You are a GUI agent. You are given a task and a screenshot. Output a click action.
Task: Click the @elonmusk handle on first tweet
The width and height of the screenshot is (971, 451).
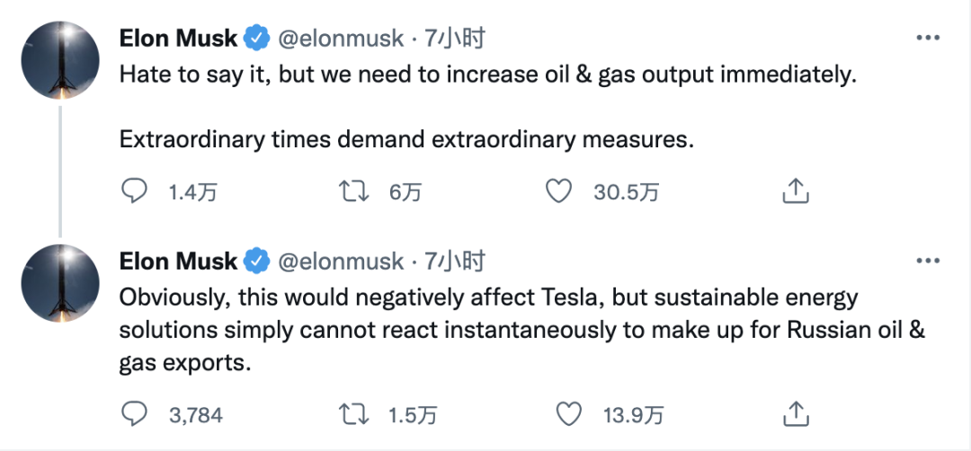(340, 39)
